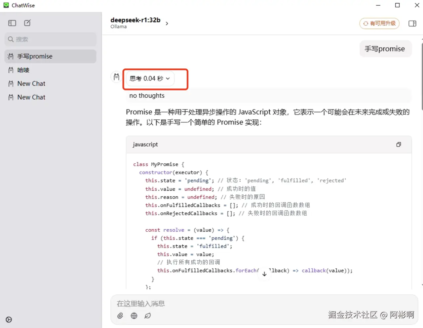This screenshot has height=328, width=423.
Task: Close the ChatWise window
Action: (417, 5)
